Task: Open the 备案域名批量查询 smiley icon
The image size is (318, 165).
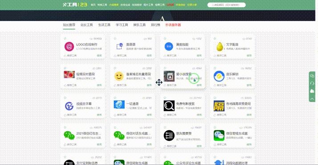Action: pos(119,76)
